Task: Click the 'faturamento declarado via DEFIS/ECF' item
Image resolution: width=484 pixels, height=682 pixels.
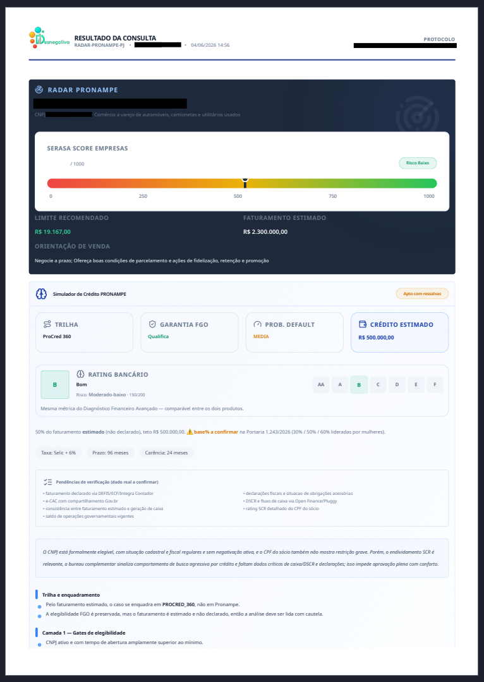Action: pyautogui.click(x=99, y=494)
